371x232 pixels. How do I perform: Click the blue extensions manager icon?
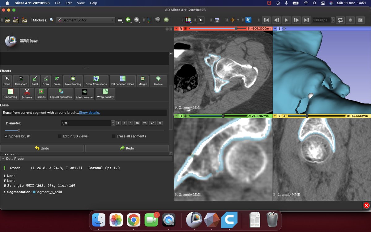248,20
